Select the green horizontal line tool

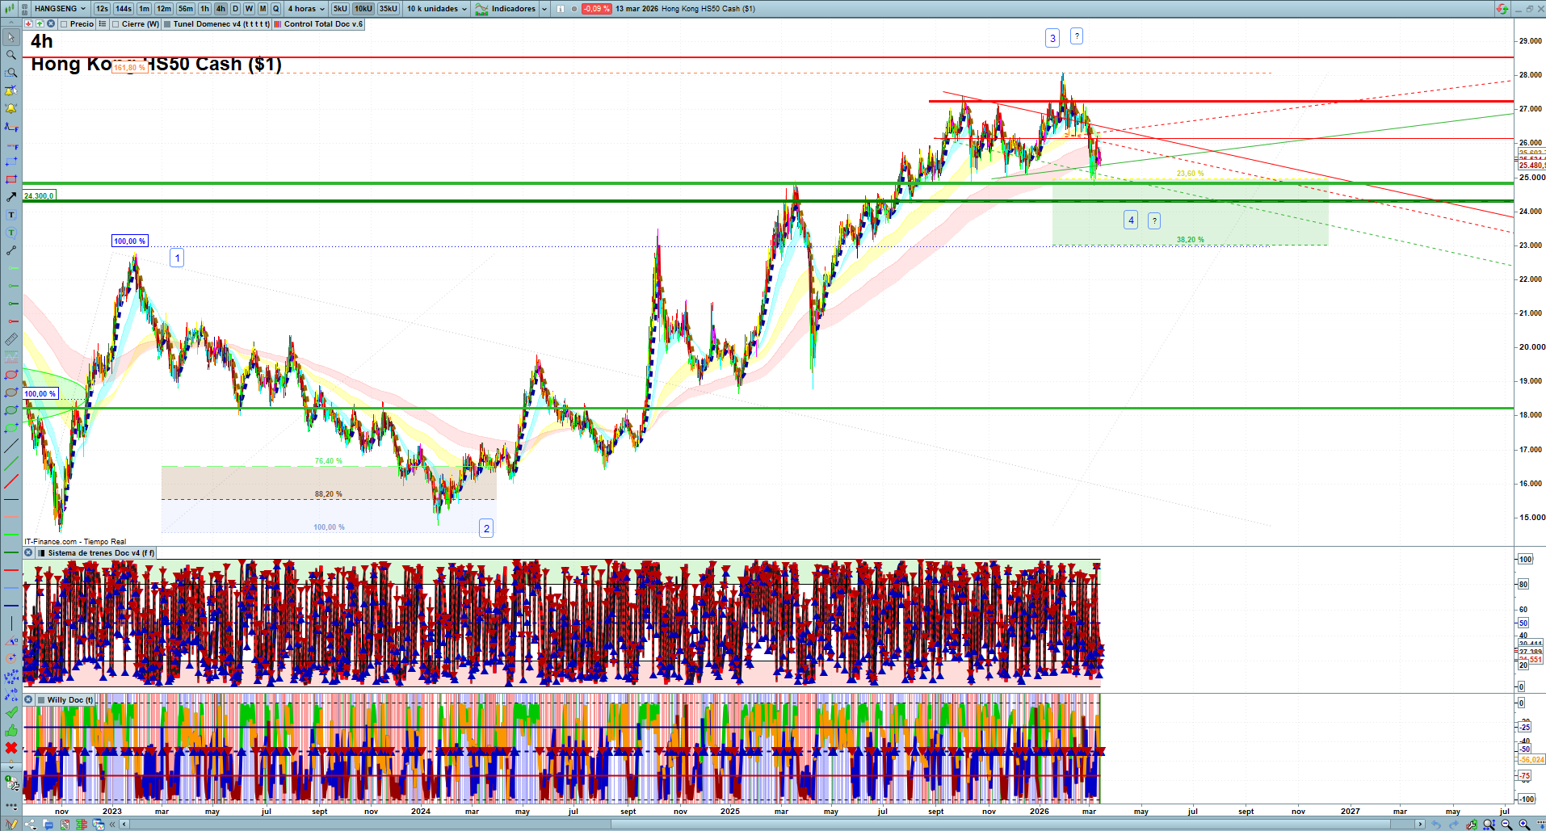click(11, 552)
